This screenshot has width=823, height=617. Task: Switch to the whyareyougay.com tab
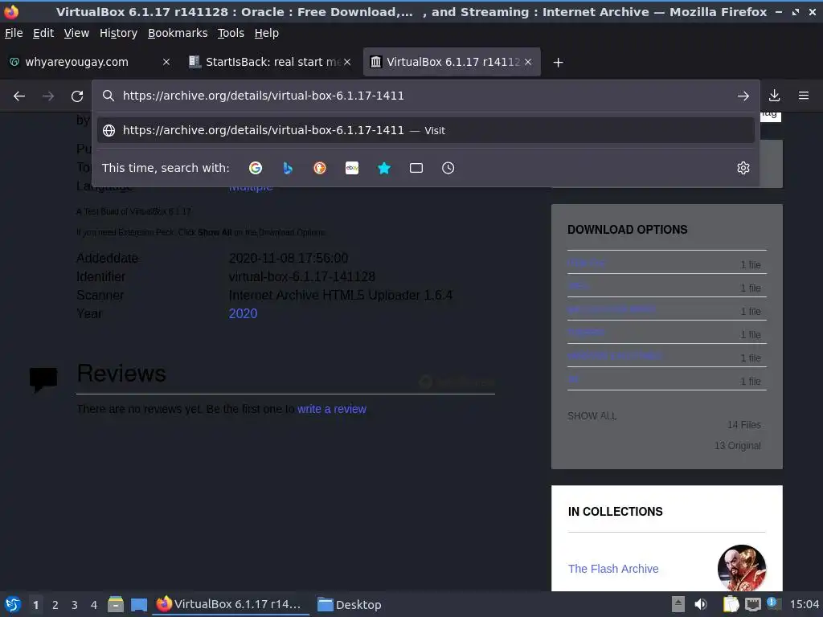coord(90,62)
